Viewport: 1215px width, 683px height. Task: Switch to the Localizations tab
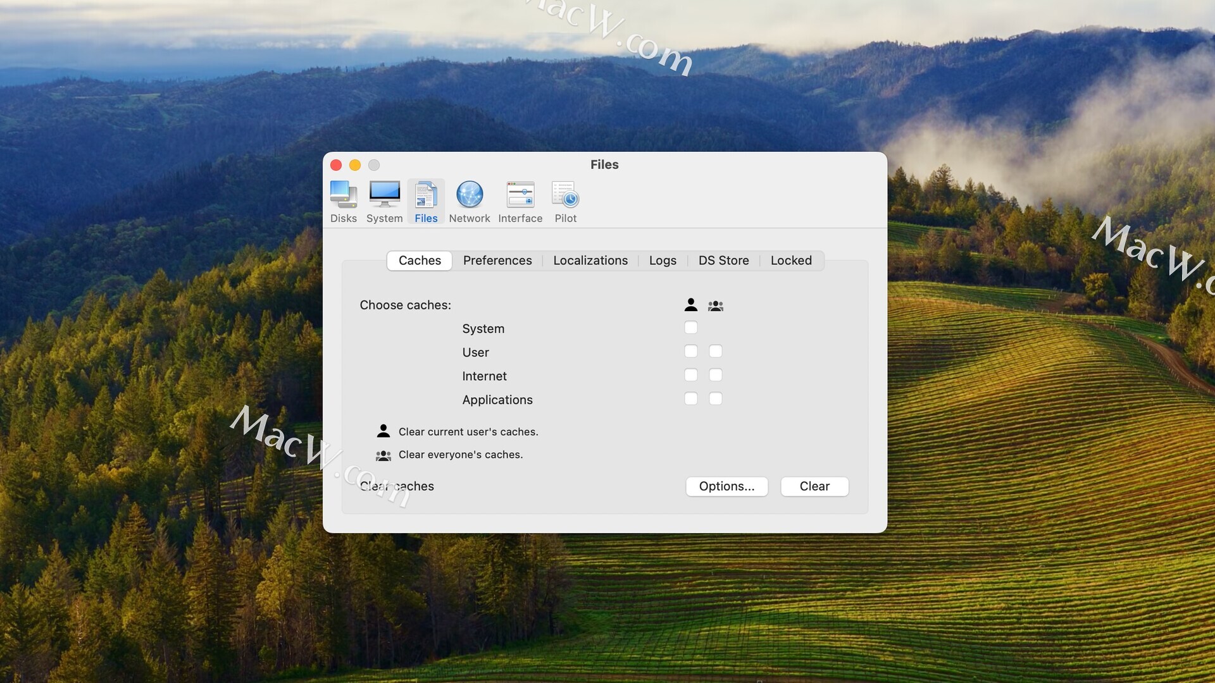pos(590,261)
